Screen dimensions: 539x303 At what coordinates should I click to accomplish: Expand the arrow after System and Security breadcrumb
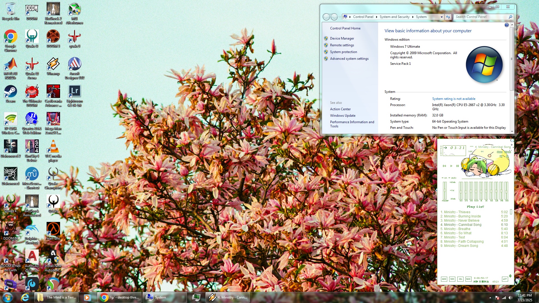pos(413,17)
